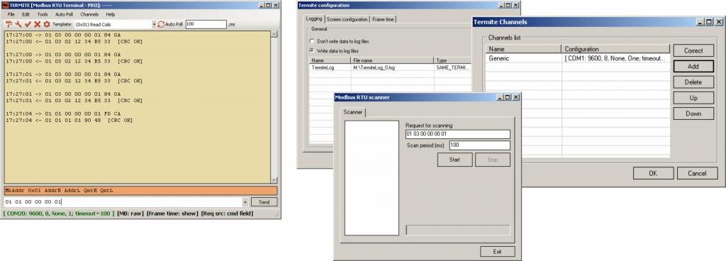Click the Delete button in Termite Channels
This screenshot has width=726, height=261.
[693, 82]
